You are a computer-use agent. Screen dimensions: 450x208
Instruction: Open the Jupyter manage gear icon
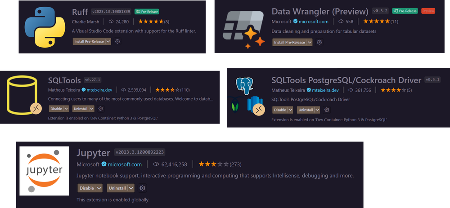coord(142,188)
